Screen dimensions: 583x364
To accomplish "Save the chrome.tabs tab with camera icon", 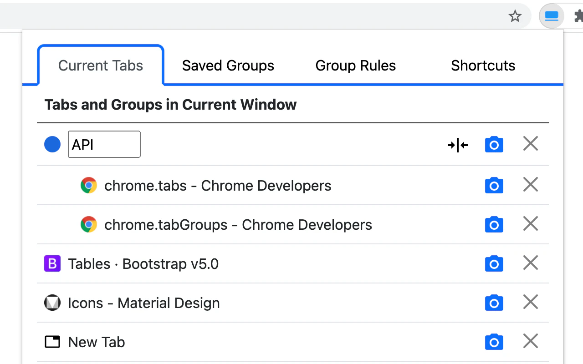I will click(494, 186).
